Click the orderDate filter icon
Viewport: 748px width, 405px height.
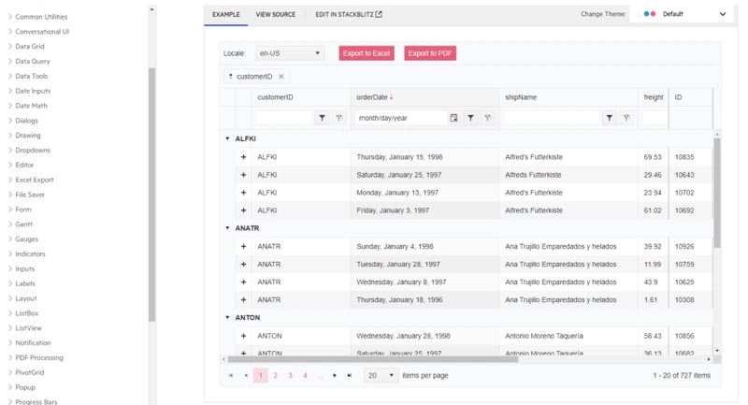coord(470,118)
